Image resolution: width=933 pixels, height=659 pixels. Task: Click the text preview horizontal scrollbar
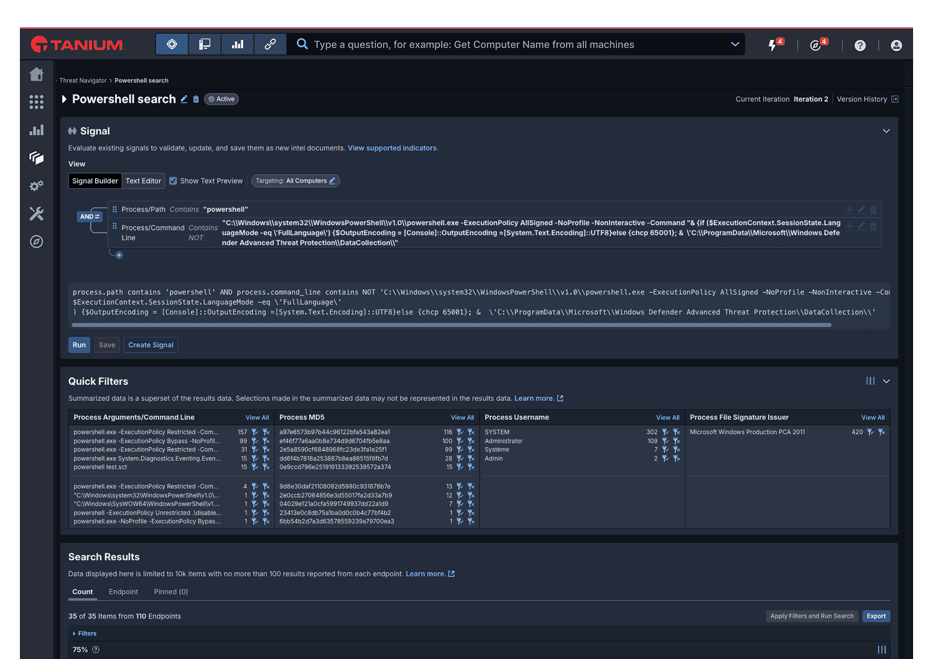coord(452,325)
